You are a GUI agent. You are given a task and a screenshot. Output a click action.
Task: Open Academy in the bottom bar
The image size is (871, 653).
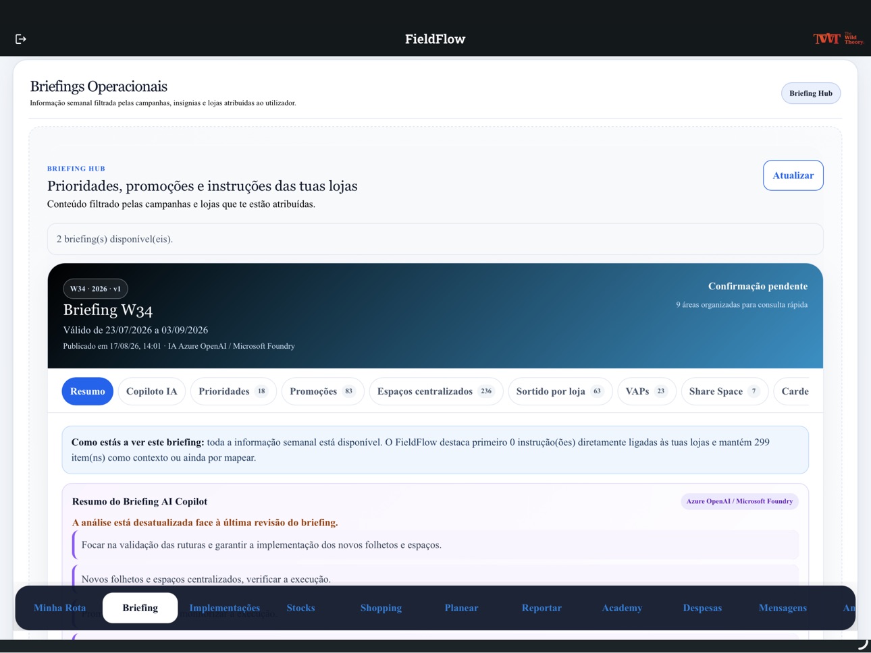tap(622, 608)
